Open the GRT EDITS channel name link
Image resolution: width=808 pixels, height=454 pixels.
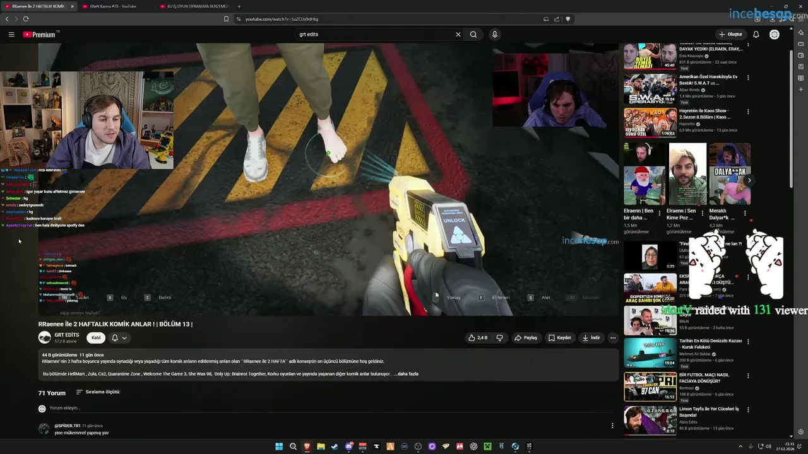(67, 335)
